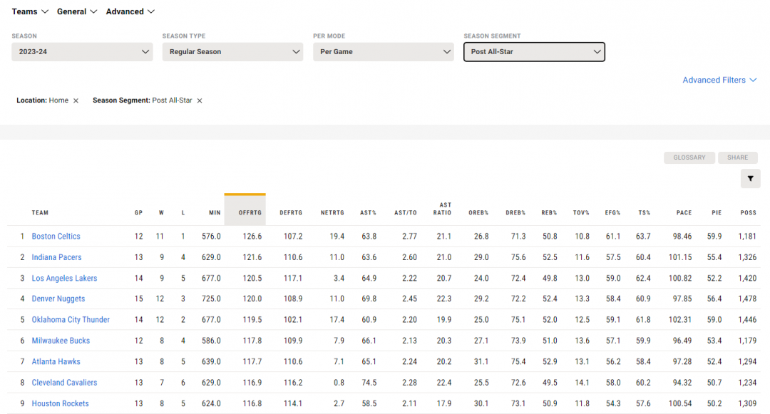Sort table by W column header
Viewport: 770px width, 414px height.
[161, 213]
